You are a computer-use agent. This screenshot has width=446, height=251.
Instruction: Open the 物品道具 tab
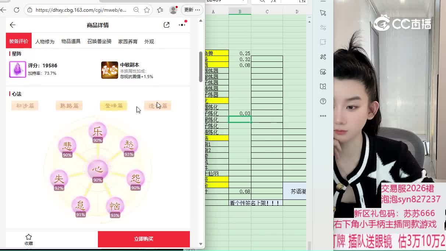pyautogui.click(x=71, y=41)
